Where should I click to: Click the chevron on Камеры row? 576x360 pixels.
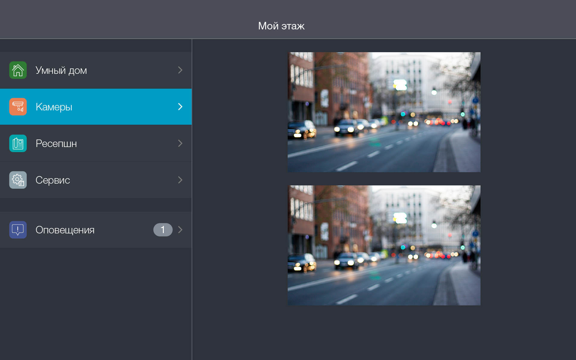point(180,107)
